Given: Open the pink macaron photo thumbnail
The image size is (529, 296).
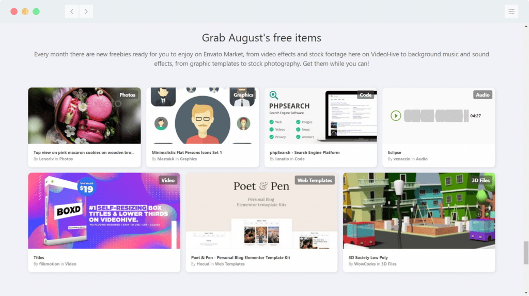Looking at the screenshot, I should (84, 116).
